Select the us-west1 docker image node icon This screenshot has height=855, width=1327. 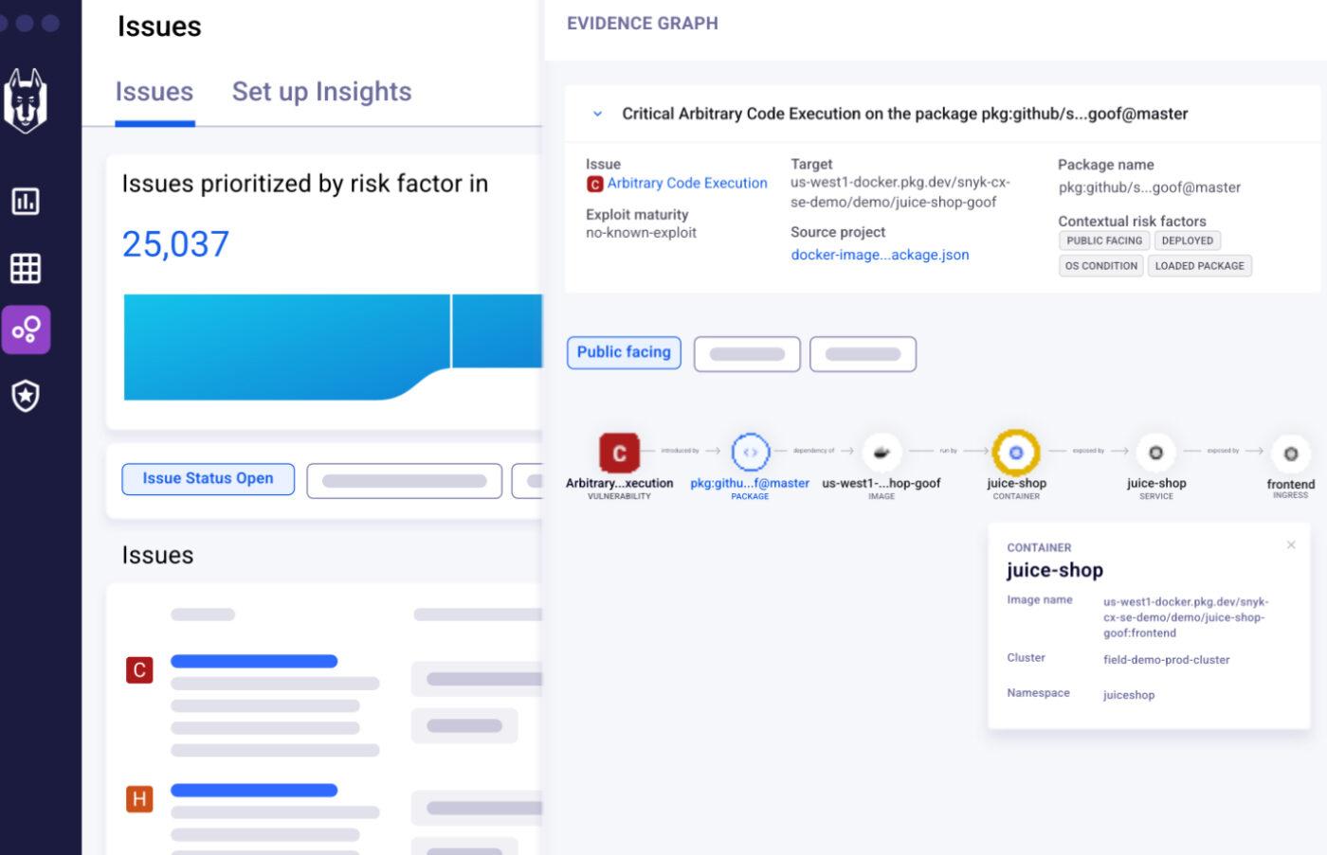point(882,453)
